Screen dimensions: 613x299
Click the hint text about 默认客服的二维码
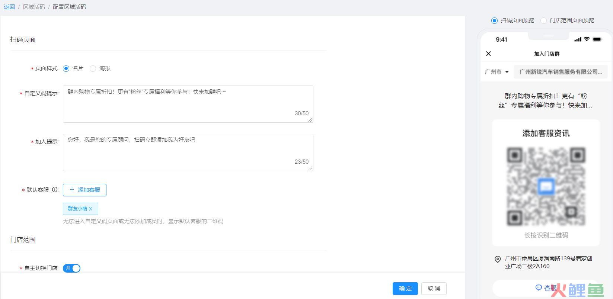click(x=143, y=221)
